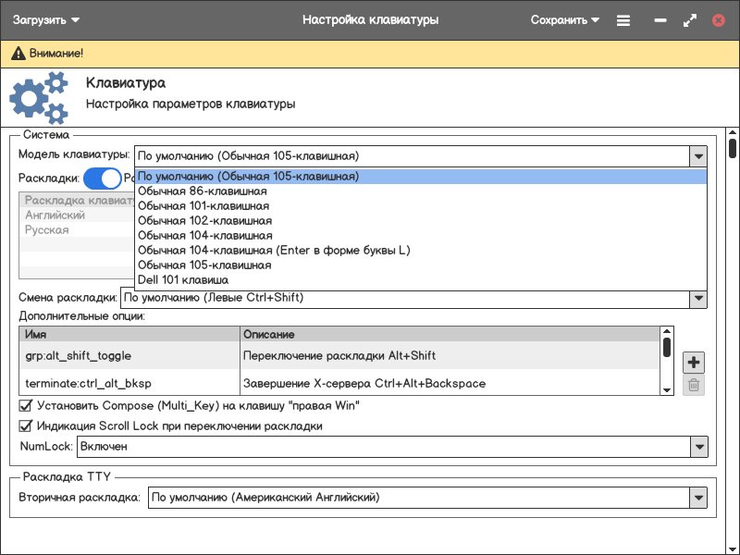Select Обычная 86-клавишная from the list
The width and height of the screenshot is (740, 555).
click(x=203, y=191)
